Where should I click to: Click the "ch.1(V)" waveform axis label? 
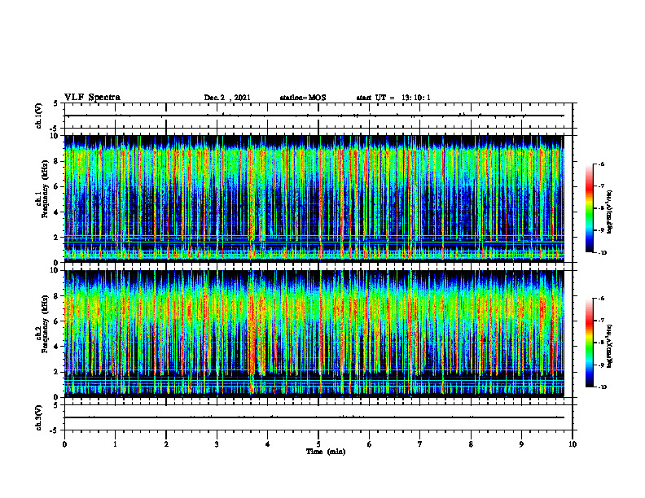(x=38, y=116)
